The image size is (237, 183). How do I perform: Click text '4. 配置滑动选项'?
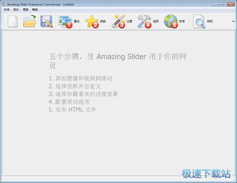tap(69, 102)
